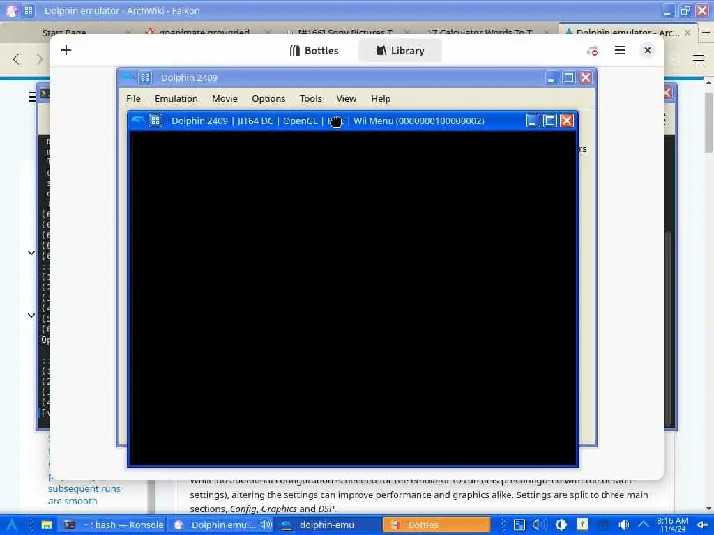Click the plus icon to create new bottle
The image size is (714, 535).
(x=66, y=50)
